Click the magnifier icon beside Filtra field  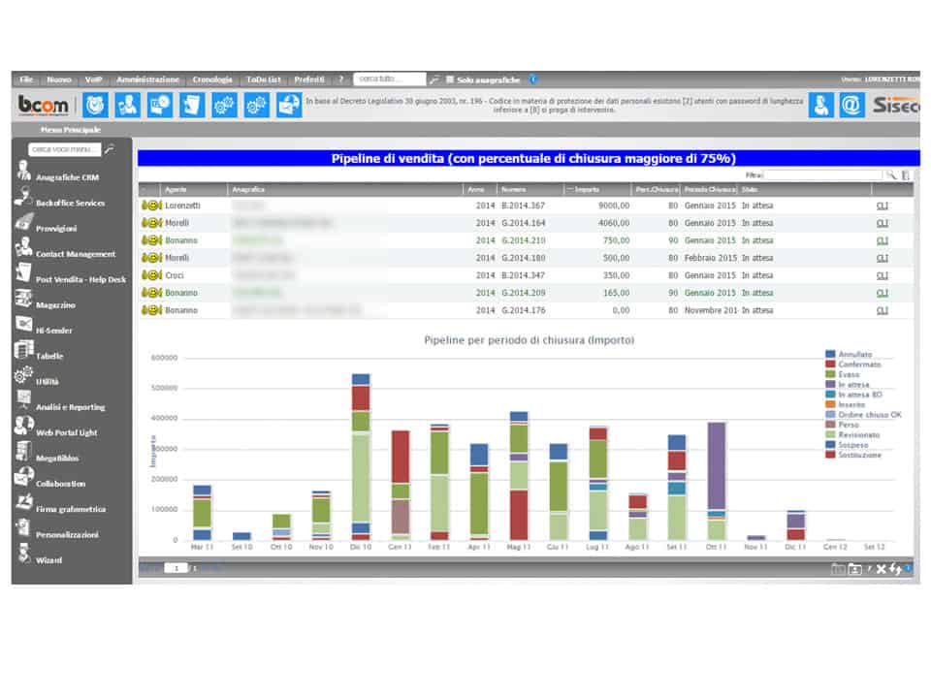click(890, 175)
